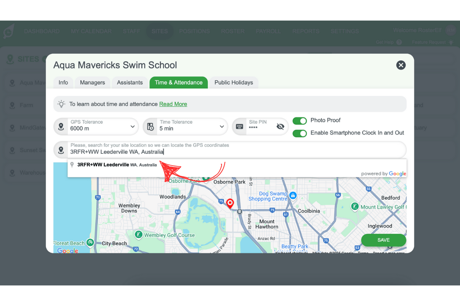Turn off Enable Smartphone Clock In and Out
460x306 pixels.
point(300,133)
